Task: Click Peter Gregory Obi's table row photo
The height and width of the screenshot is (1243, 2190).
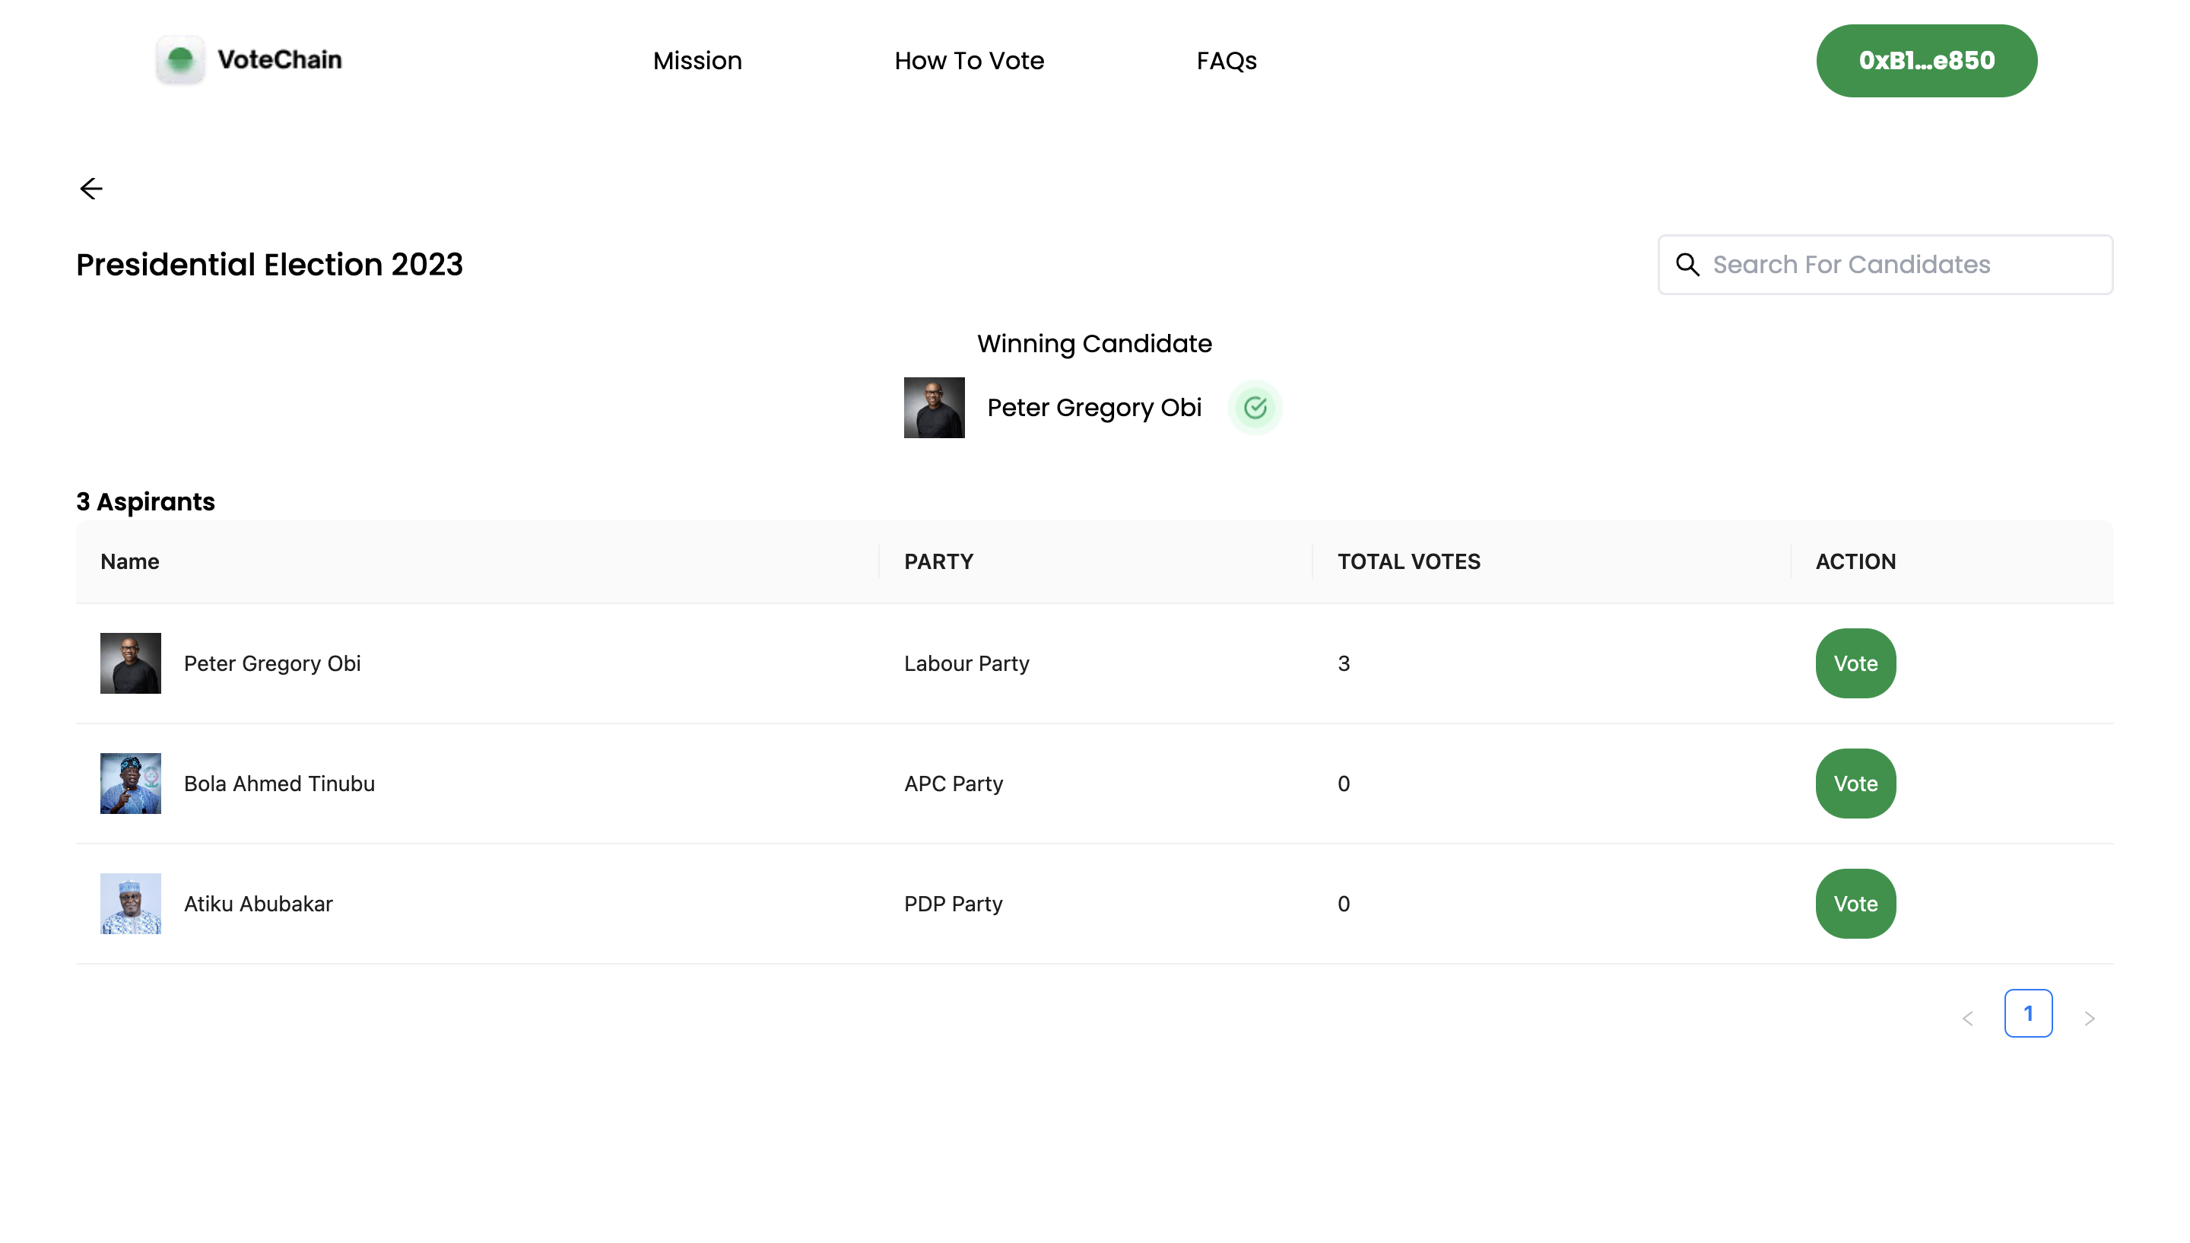Action: pos(131,663)
